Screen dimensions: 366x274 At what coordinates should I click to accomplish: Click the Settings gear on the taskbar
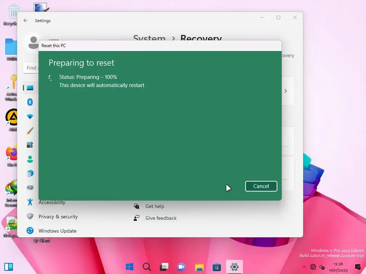[x=234, y=267]
